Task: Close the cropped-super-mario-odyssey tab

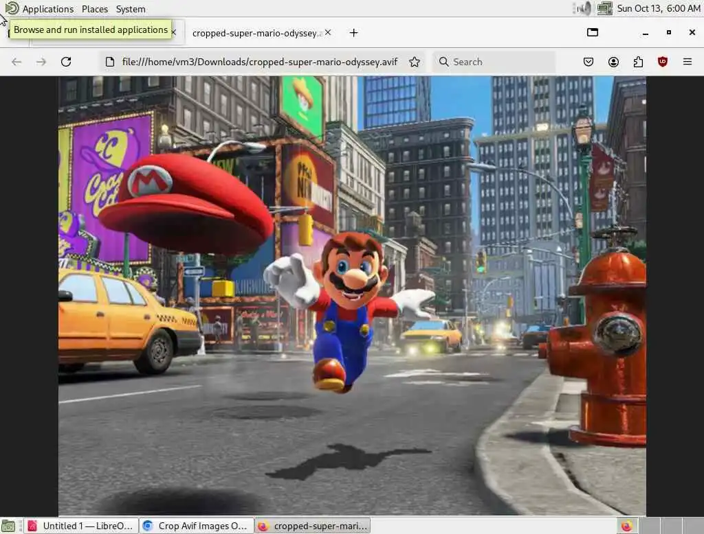Action: point(328,32)
